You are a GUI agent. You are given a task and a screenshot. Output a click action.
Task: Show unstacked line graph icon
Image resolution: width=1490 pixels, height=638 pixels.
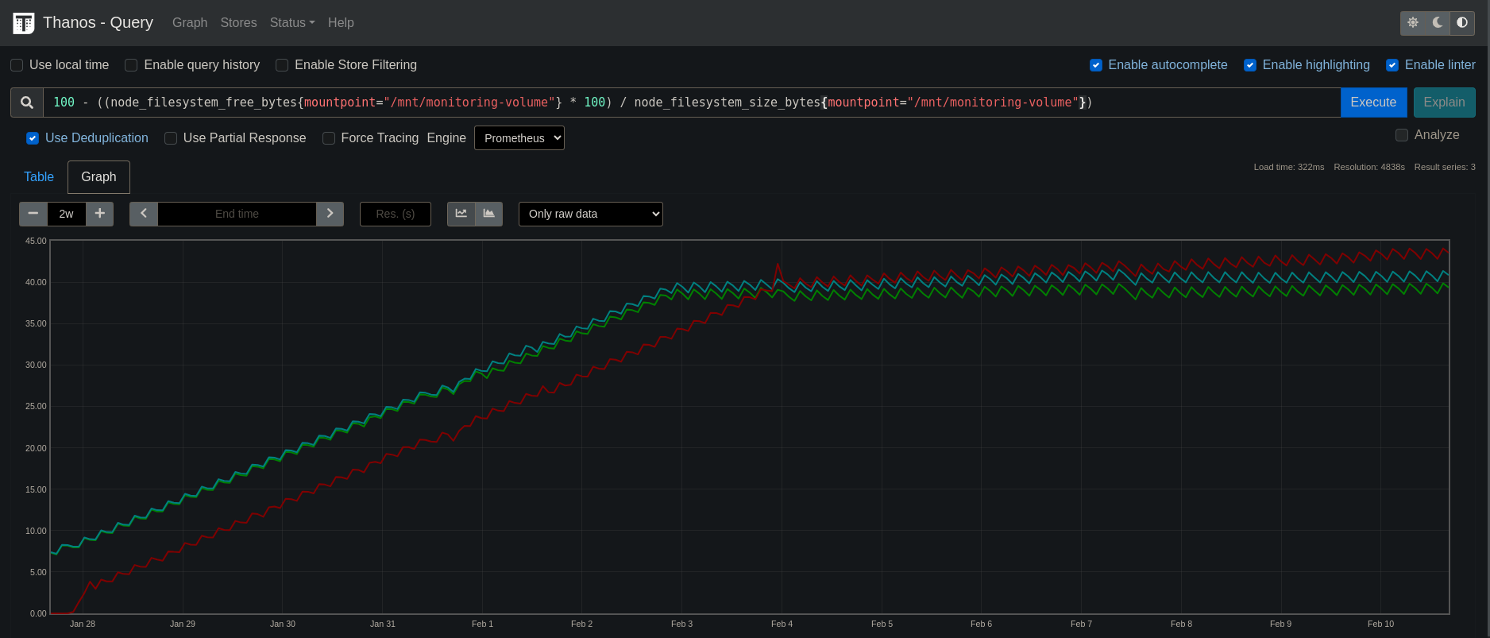click(x=461, y=214)
